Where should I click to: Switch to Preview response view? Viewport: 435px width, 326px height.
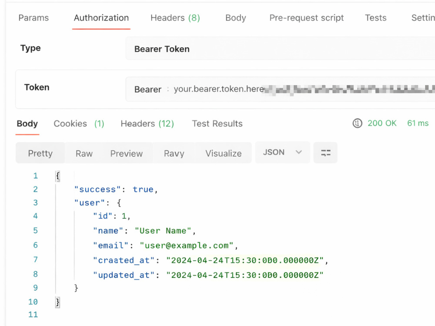pyautogui.click(x=127, y=153)
